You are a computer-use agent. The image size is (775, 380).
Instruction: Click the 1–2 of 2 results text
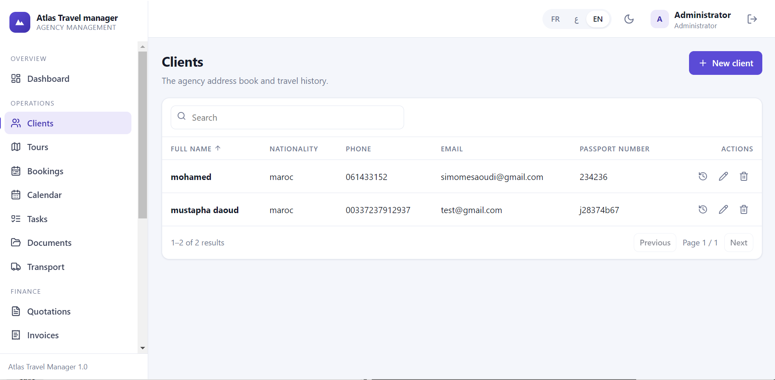[197, 243]
